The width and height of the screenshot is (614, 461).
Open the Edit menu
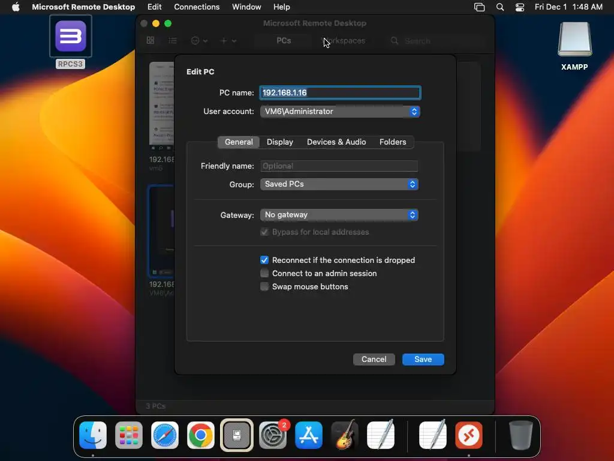154,7
